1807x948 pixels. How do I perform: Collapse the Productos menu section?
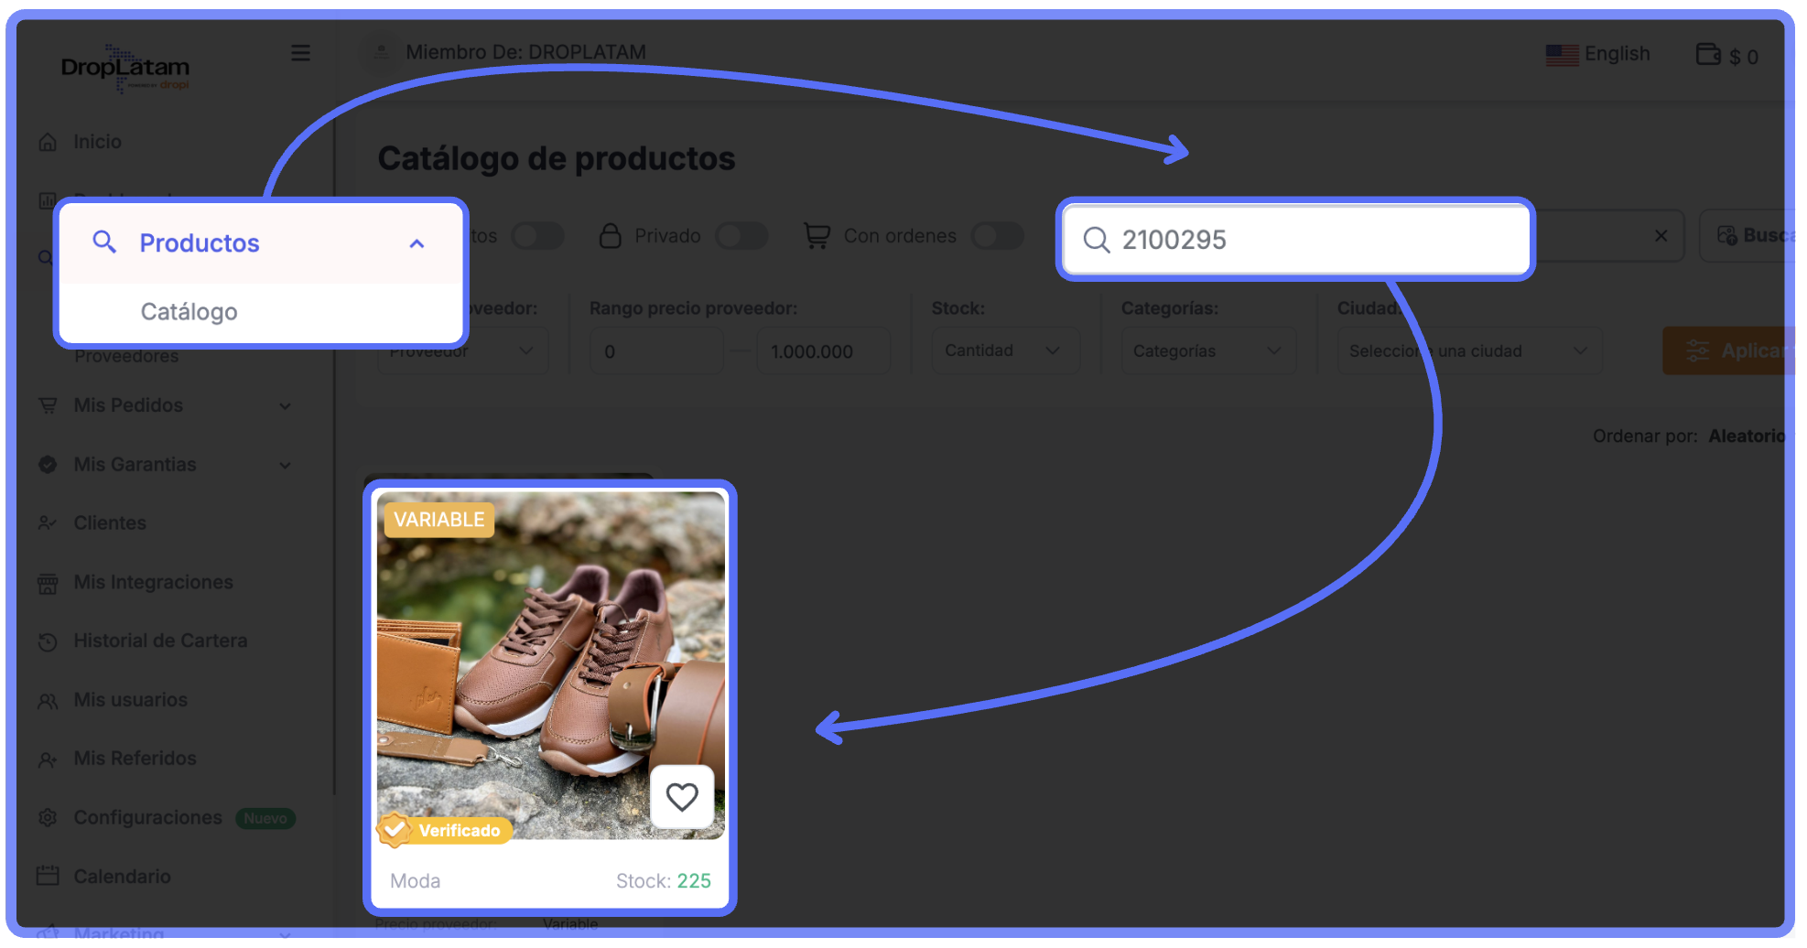click(x=417, y=243)
